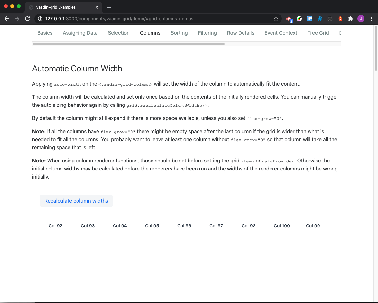Click the Recalculate column widths button
Screen dimensions: 378x303
click(x=76, y=201)
